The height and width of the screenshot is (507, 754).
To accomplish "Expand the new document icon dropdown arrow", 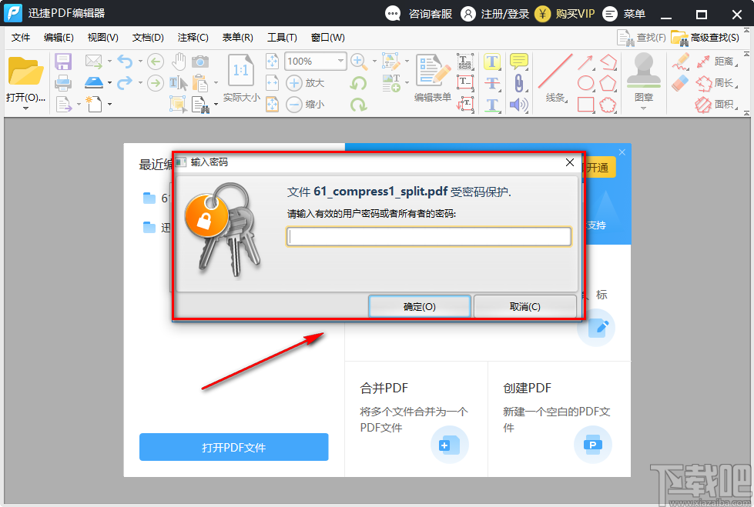I will (109, 105).
